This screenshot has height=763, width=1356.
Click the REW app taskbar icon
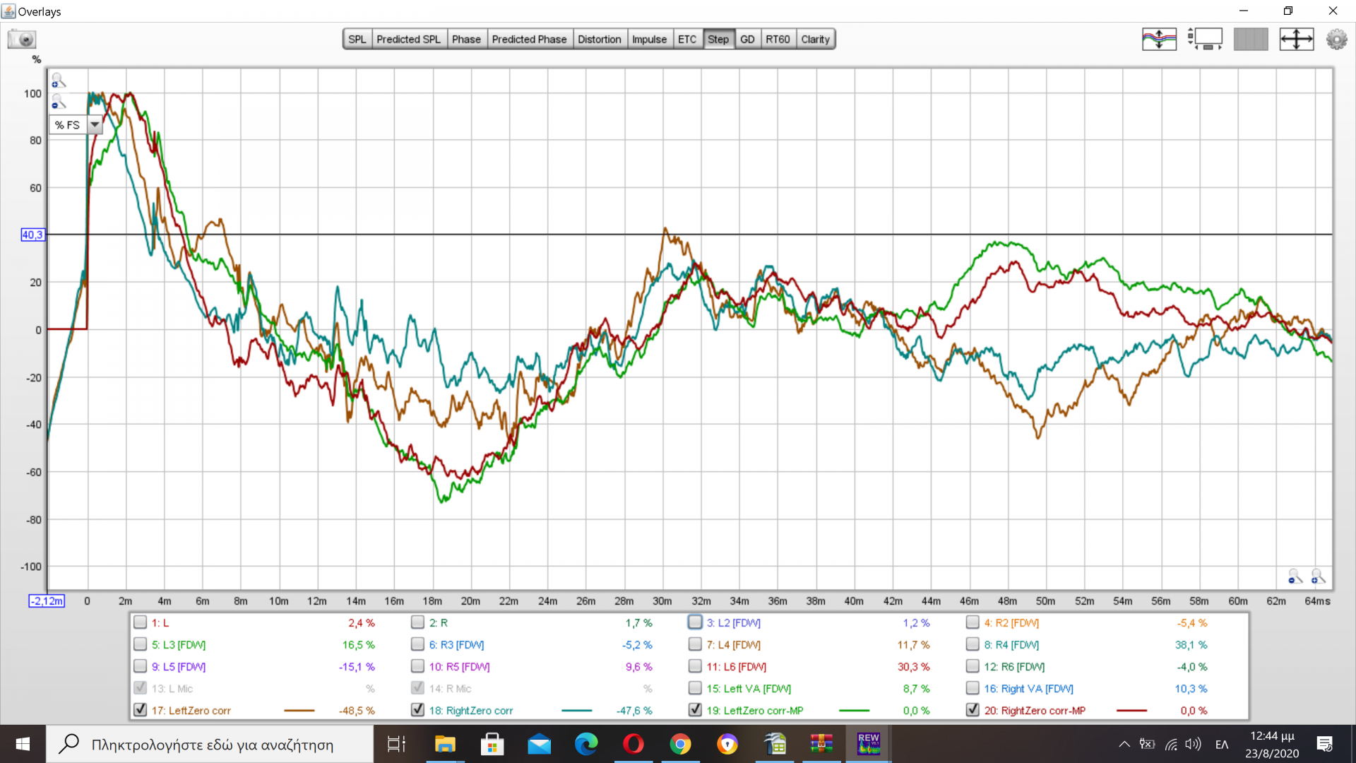pos(869,744)
